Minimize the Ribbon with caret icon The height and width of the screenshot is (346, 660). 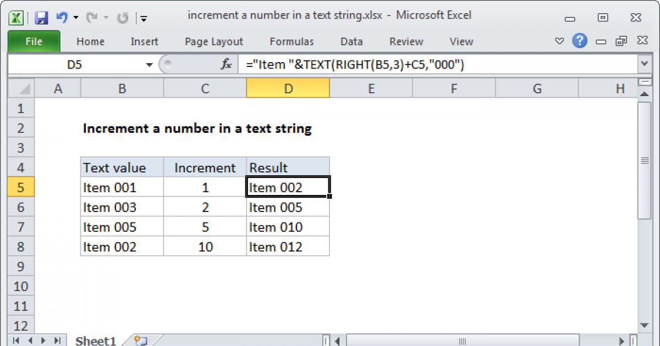(x=559, y=42)
